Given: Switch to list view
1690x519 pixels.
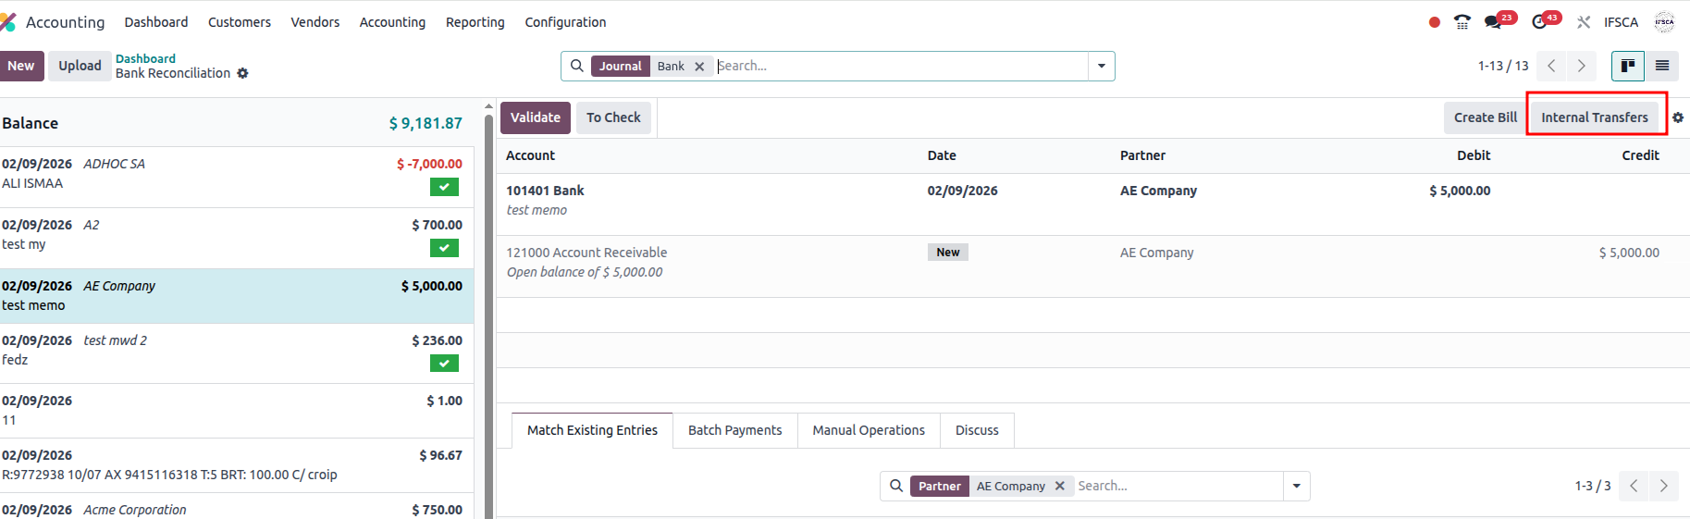Looking at the screenshot, I should tap(1662, 66).
